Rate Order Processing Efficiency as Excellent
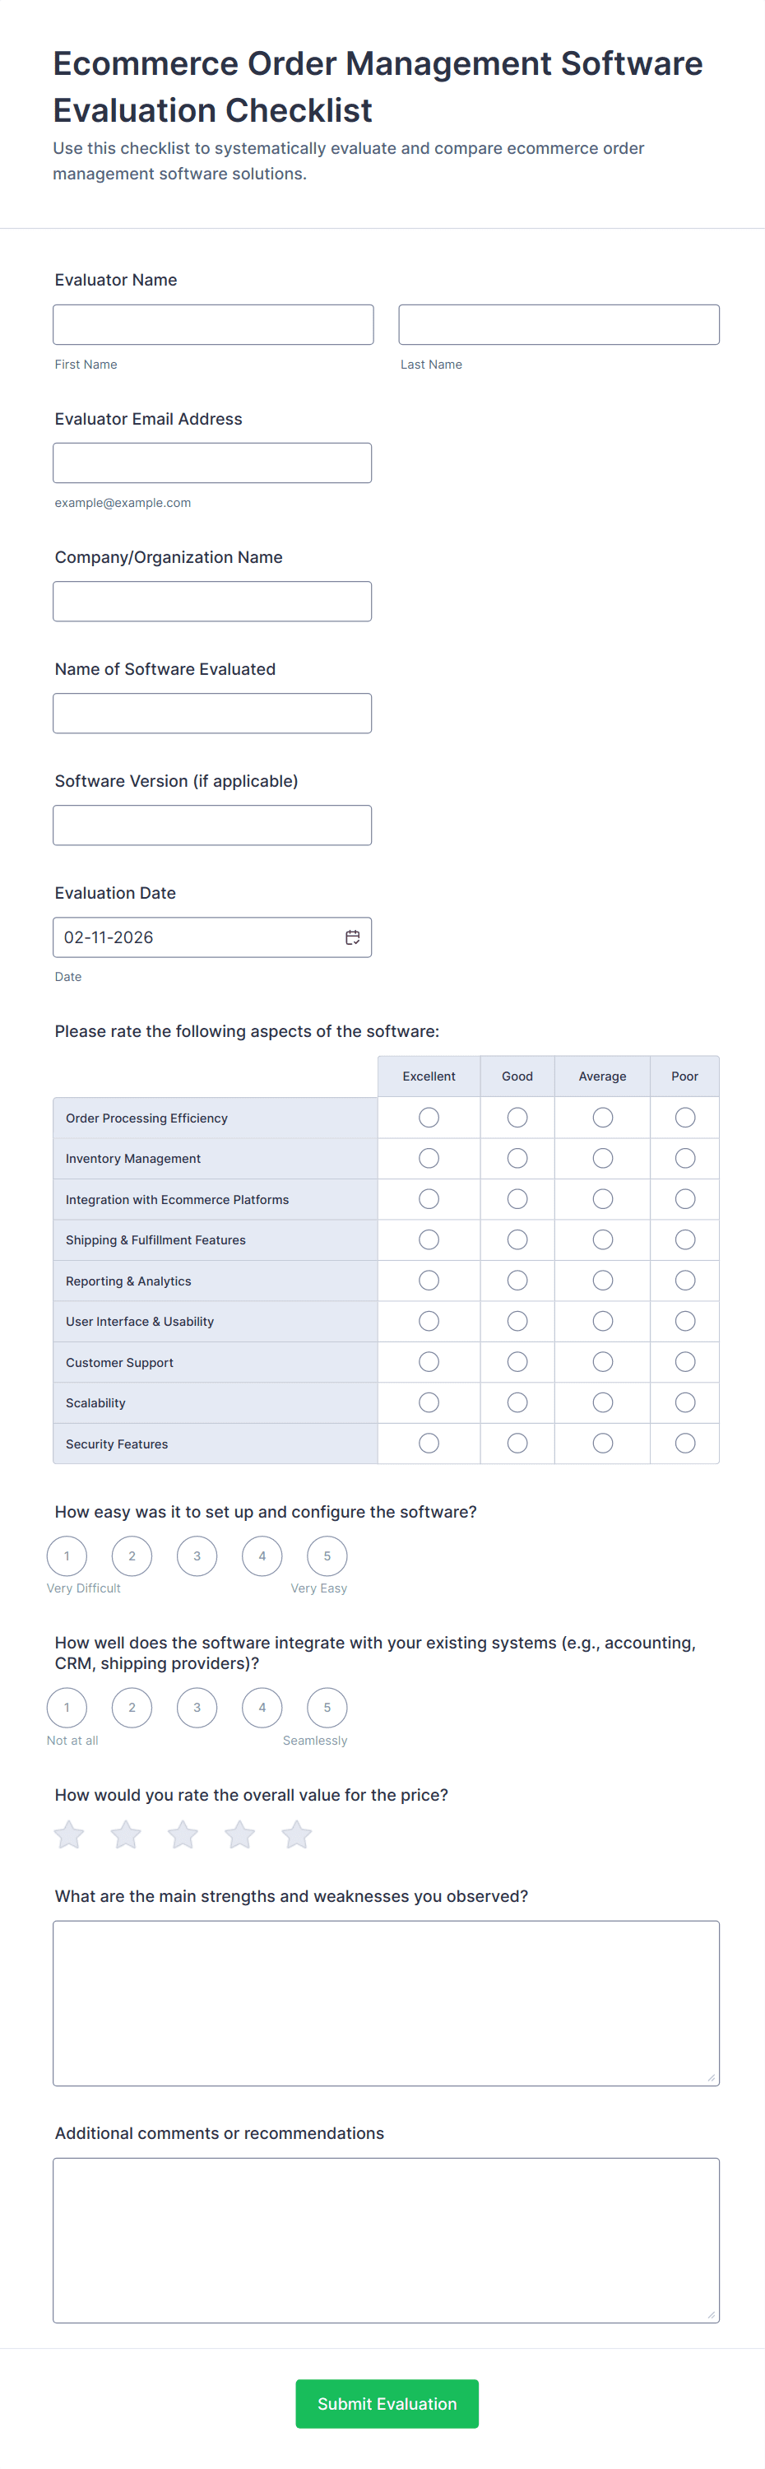This screenshot has width=765, height=2469. [429, 1118]
